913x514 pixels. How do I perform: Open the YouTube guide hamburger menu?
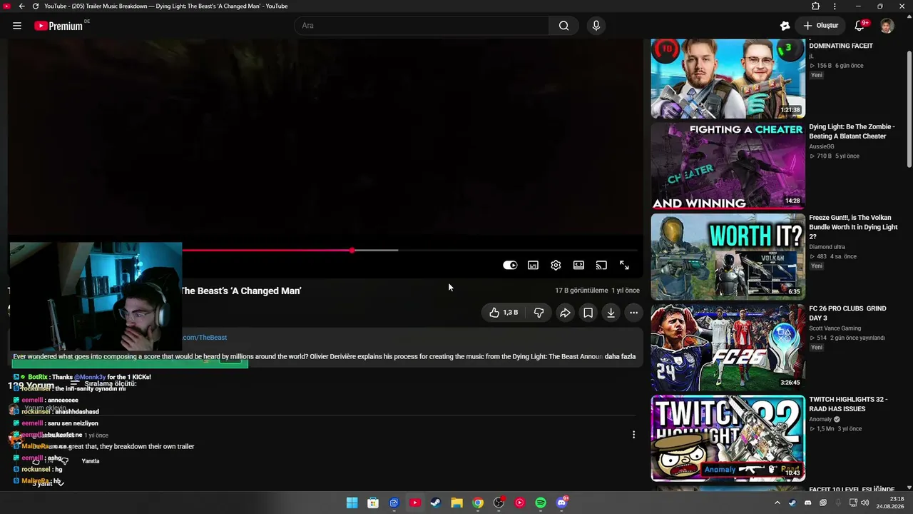point(17,26)
